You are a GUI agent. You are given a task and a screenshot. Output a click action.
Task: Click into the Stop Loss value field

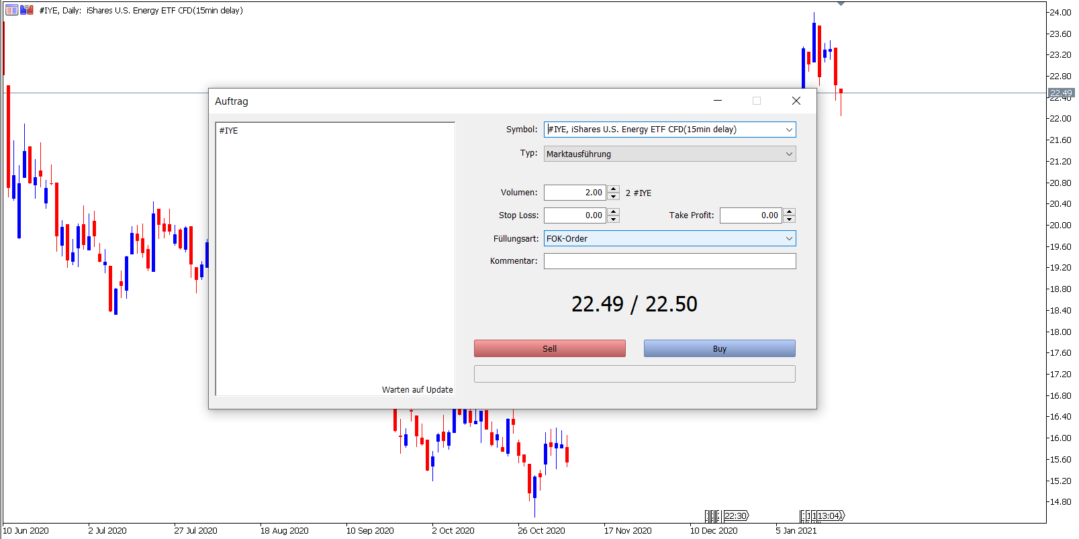pyautogui.click(x=575, y=215)
